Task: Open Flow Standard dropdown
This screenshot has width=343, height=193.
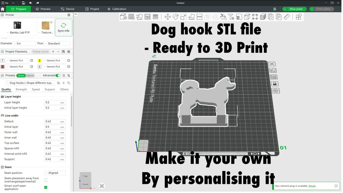Action: pyautogui.click(x=57, y=43)
